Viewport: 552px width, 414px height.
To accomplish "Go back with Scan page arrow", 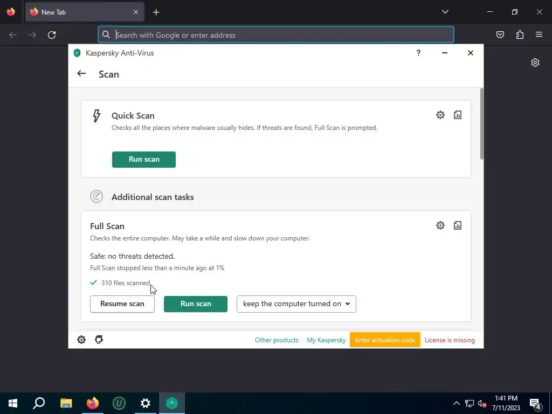I will click(x=81, y=73).
